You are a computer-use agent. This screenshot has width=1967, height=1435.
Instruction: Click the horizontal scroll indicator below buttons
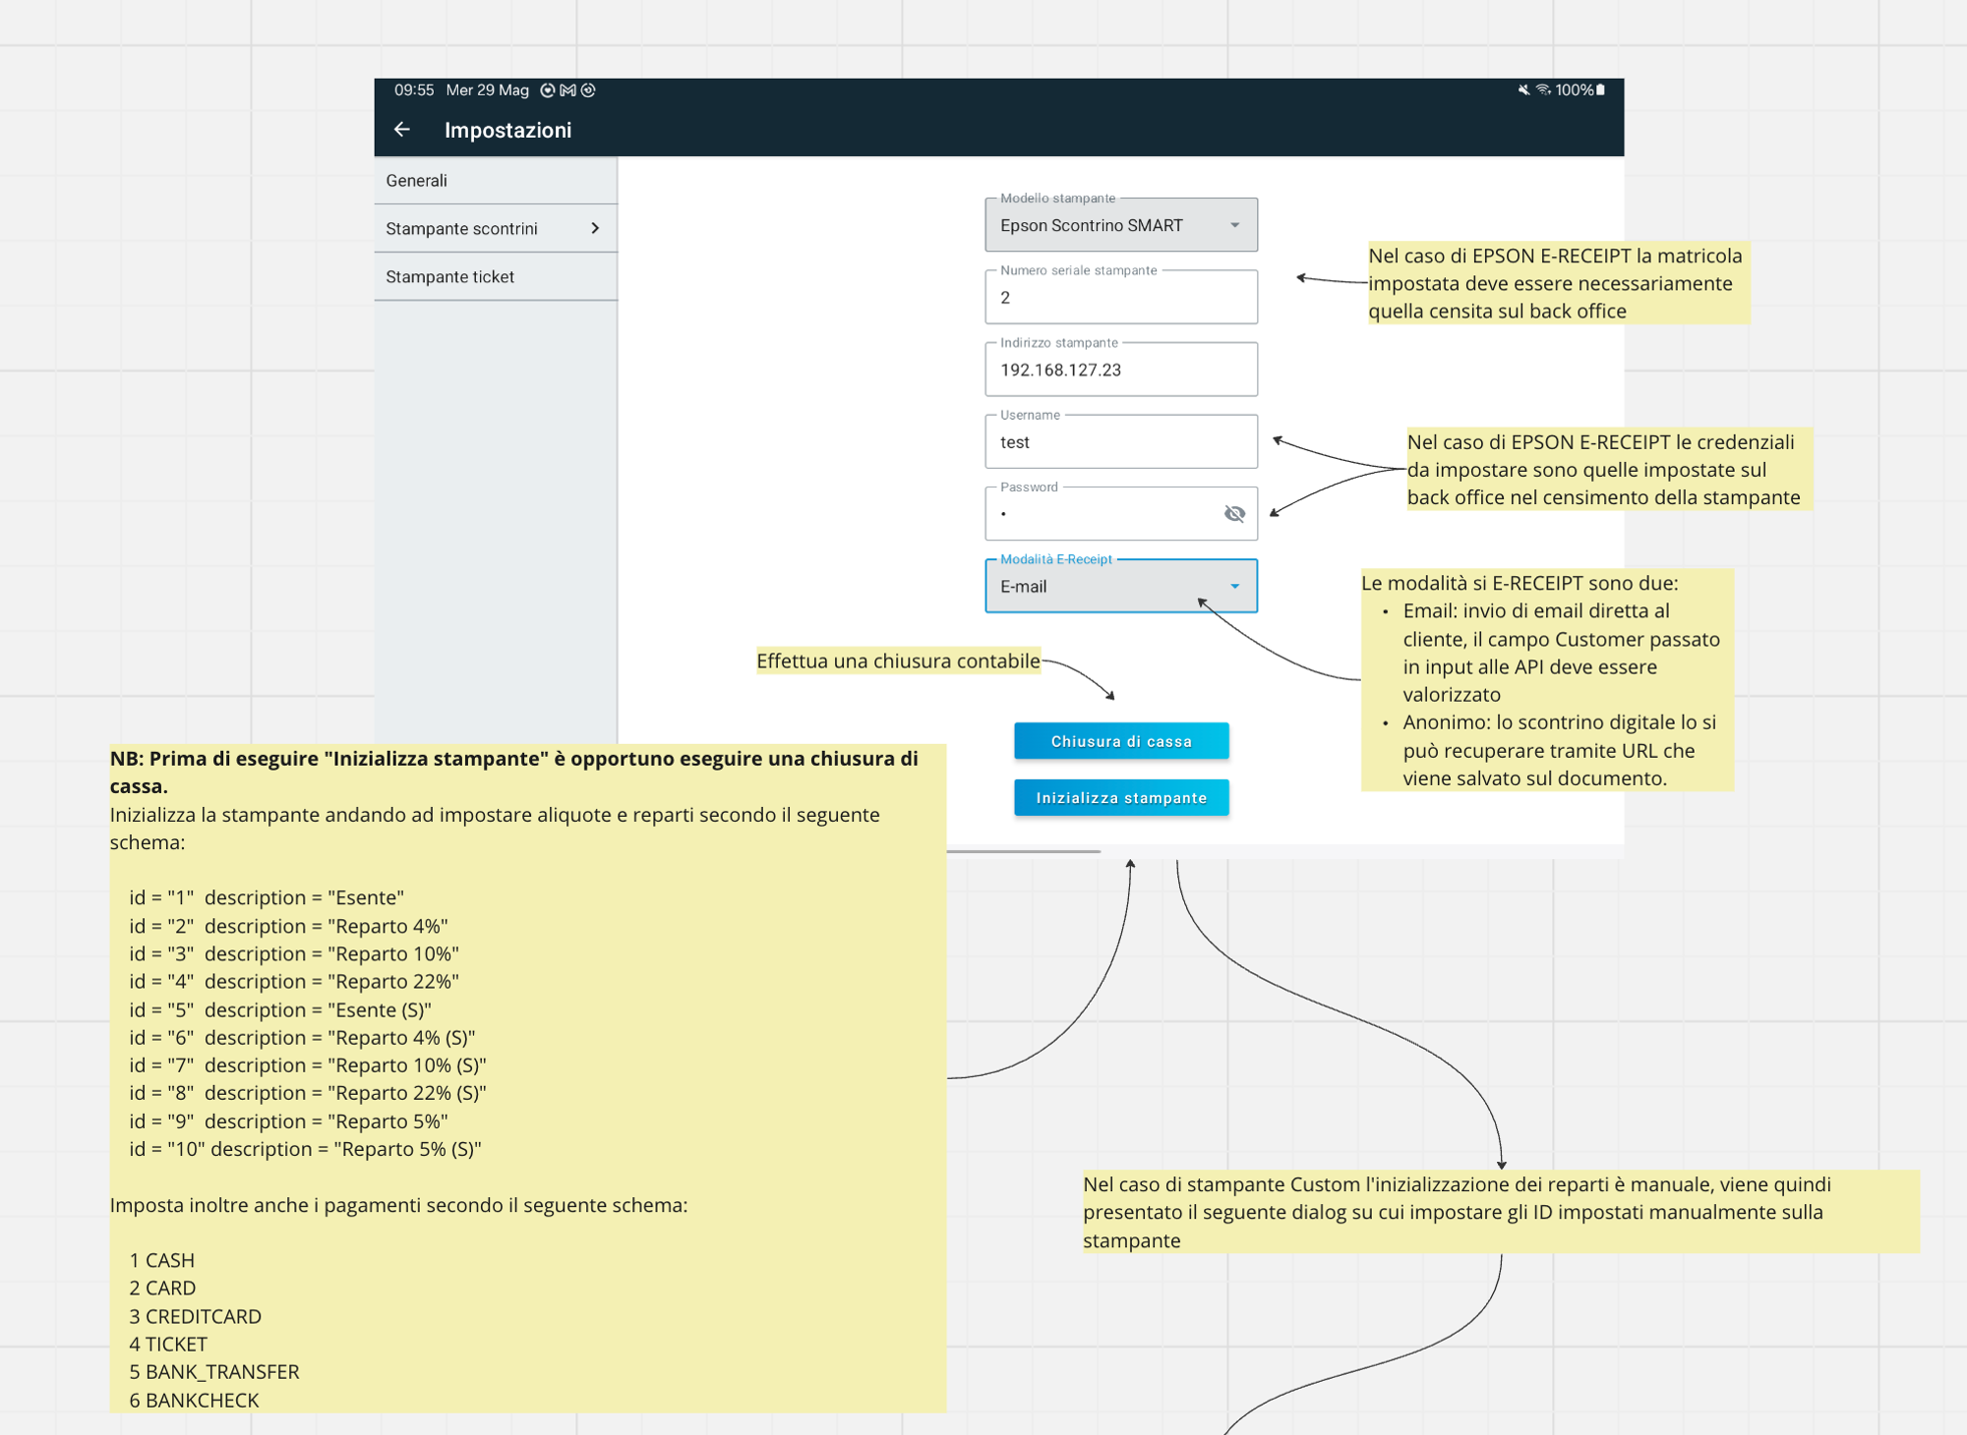coord(1024,851)
